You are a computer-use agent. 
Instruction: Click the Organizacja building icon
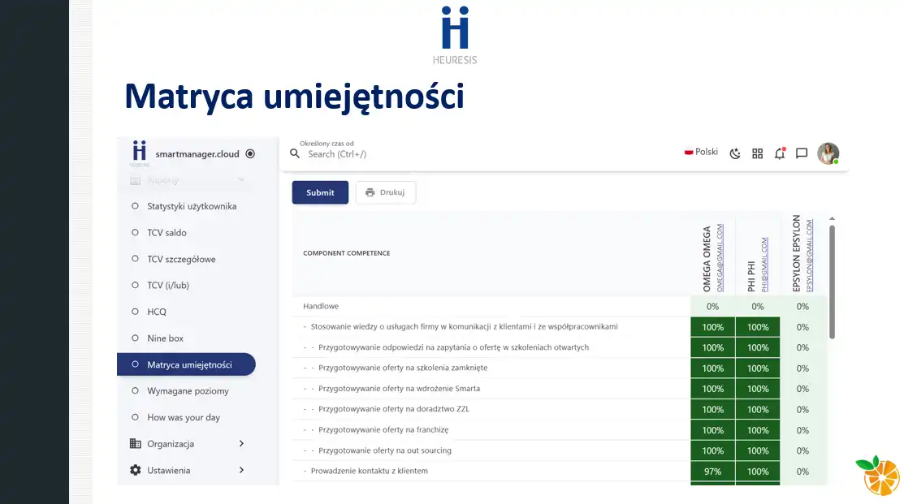tap(136, 444)
